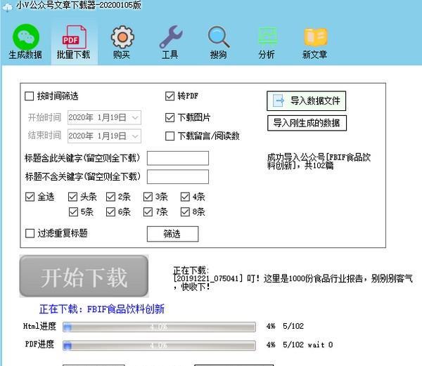
Task: Open the 购买 gear icon
Action: pyautogui.click(x=122, y=37)
